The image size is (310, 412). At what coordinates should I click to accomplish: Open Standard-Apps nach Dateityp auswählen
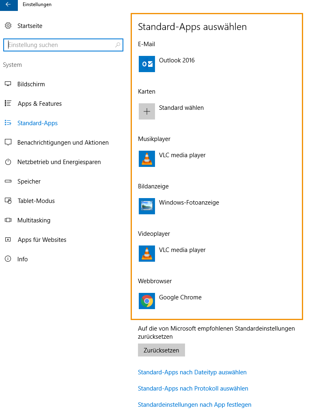pos(192,372)
